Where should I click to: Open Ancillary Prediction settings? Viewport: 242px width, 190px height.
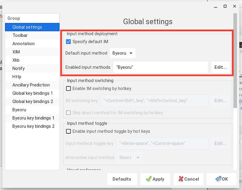coord(32,85)
